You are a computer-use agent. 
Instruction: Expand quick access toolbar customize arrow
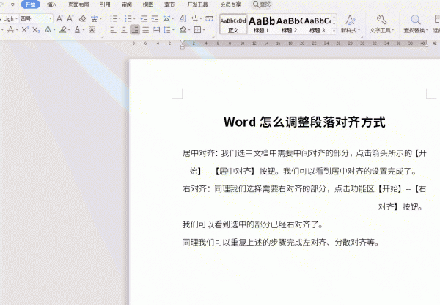click(x=12, y=4)
